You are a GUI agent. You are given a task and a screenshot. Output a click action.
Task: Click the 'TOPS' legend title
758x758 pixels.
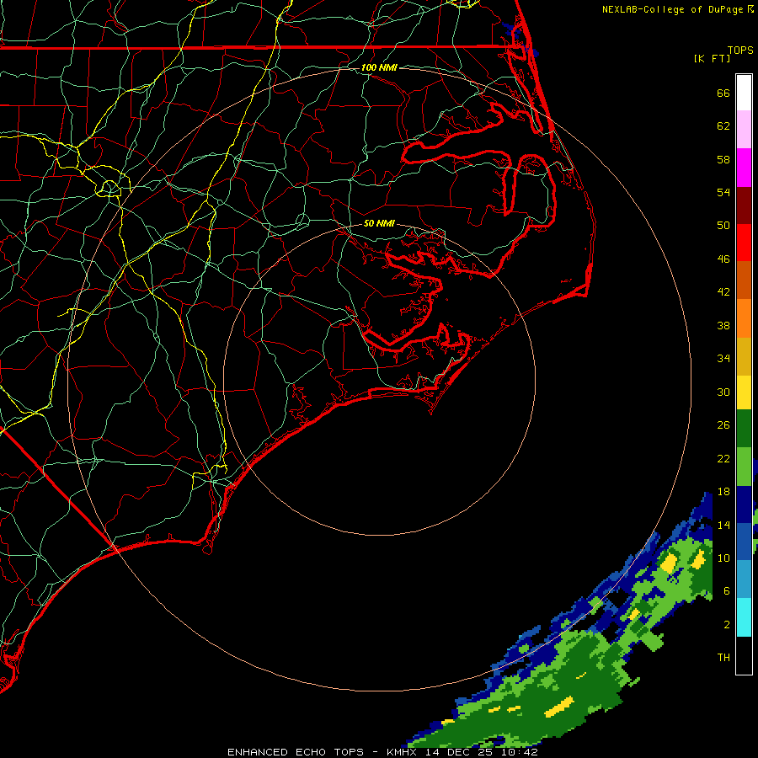coord(740,51)
